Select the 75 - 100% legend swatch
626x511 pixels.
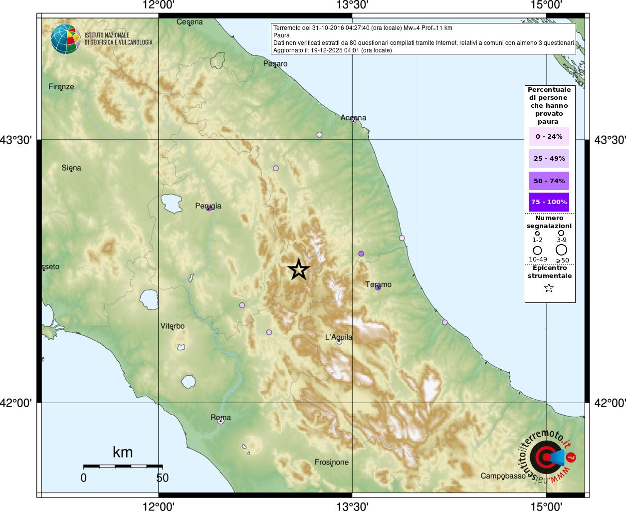pyautogui.click(x=549, y=202)
